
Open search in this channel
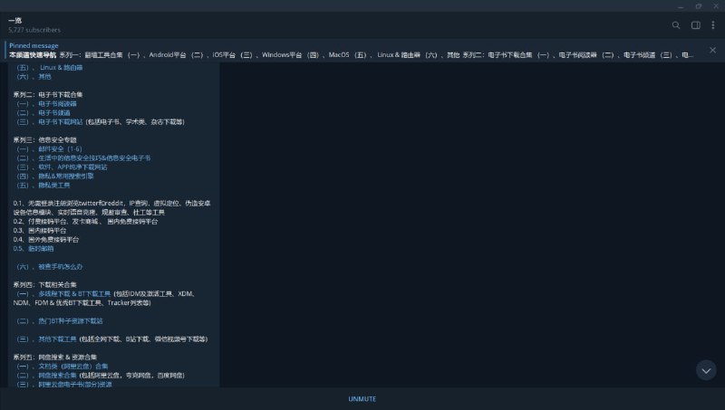675,25
